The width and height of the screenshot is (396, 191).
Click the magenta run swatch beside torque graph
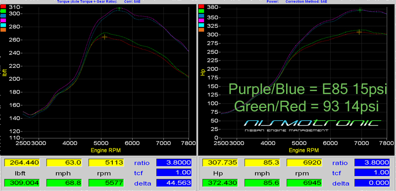coord(3,20)
